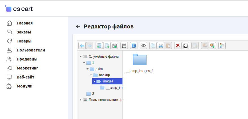This screenshot has height=119, width=248.
Task: Click the extract archive icon
Action: click(205, 46)
